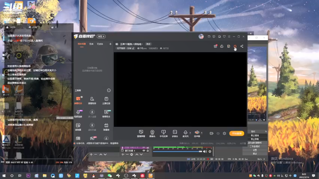The height and width of the screenshot is (179, 319).
Task: Open the 虚拟形象 download tool
Action: (x=92, y=127)
